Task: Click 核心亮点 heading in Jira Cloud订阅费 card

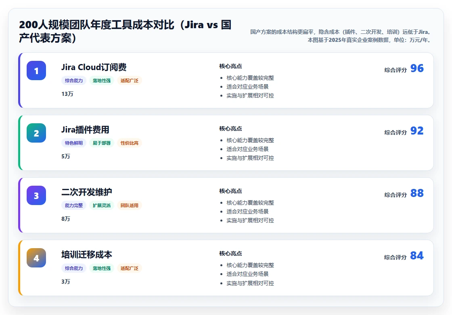Action: coord(230,66)
